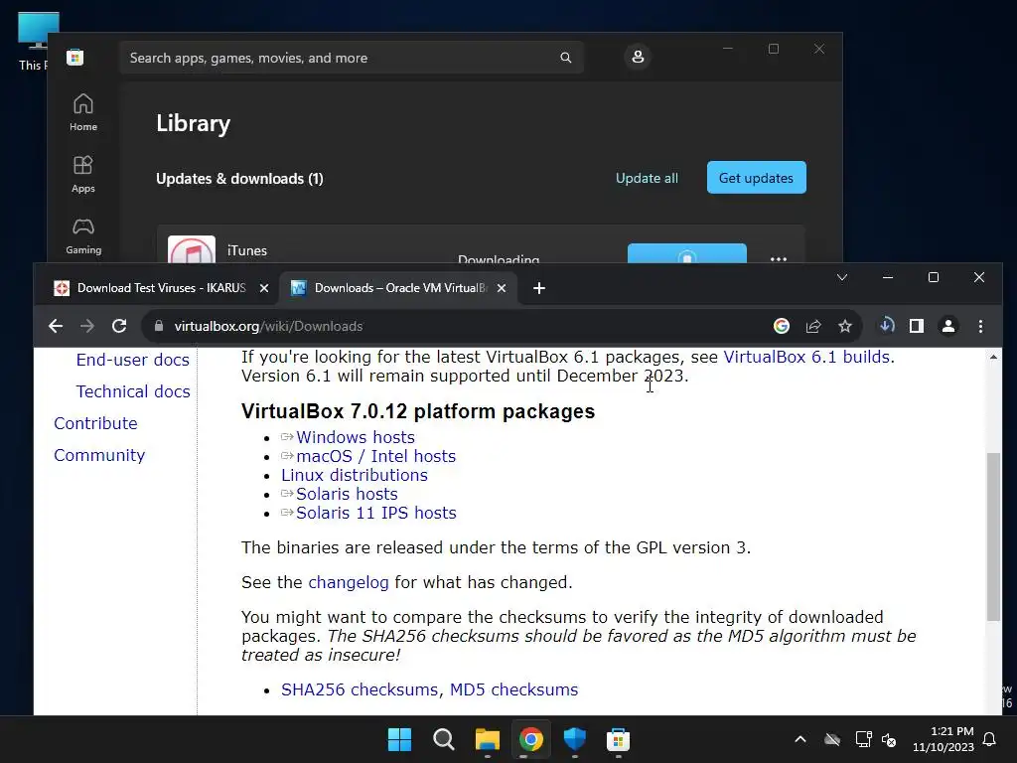Open clock showing 1:21 PM
Image resolution: width=1017 pixels, height=763 pixels.
pos(944,739)
